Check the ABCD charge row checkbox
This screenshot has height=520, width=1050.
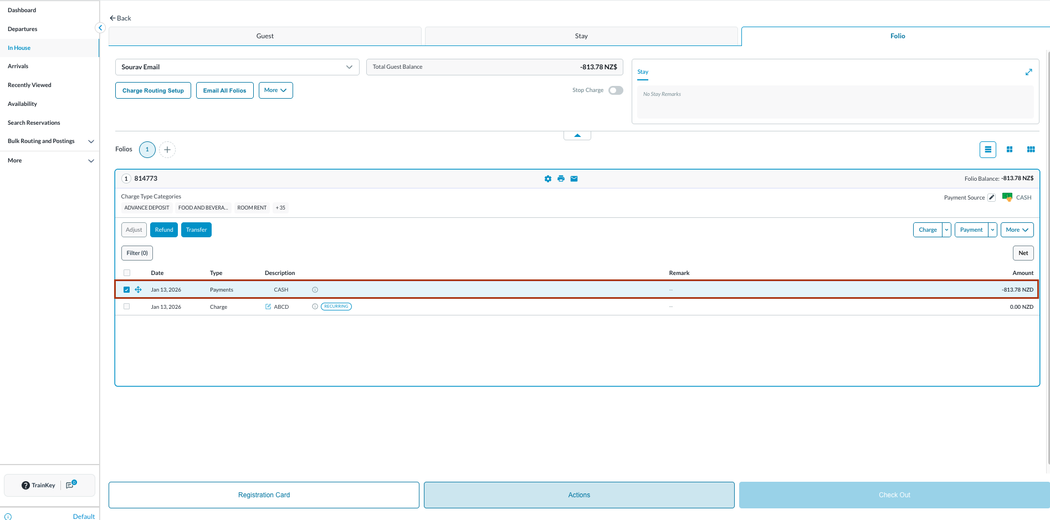click(127, 307)
